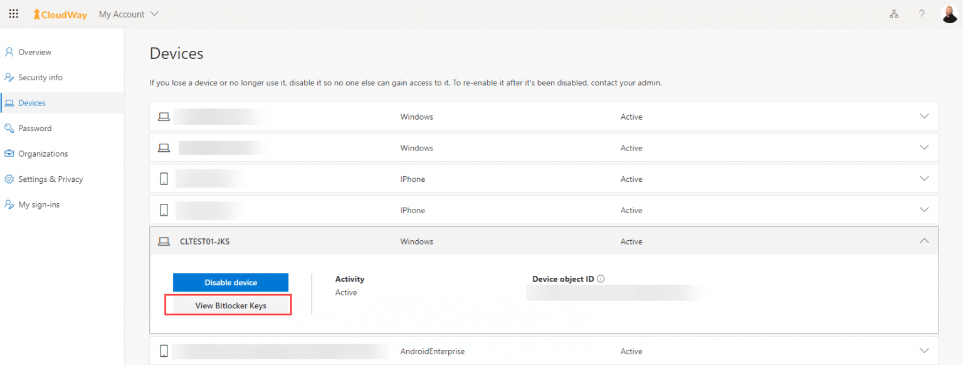Expand the second IPhone device row

(924, 209)
